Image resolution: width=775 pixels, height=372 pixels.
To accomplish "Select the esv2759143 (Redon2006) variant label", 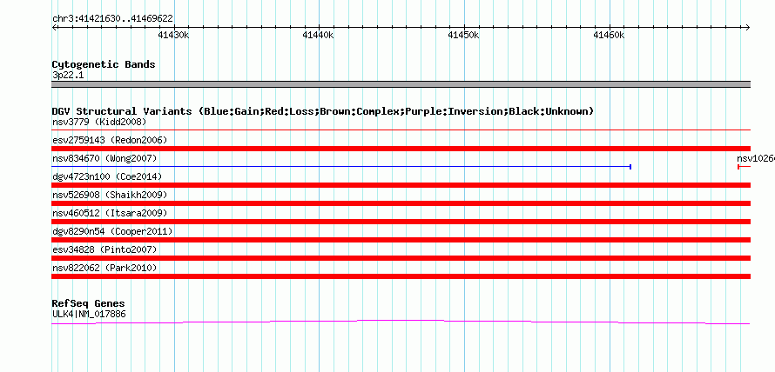I will tap(110, 140).
